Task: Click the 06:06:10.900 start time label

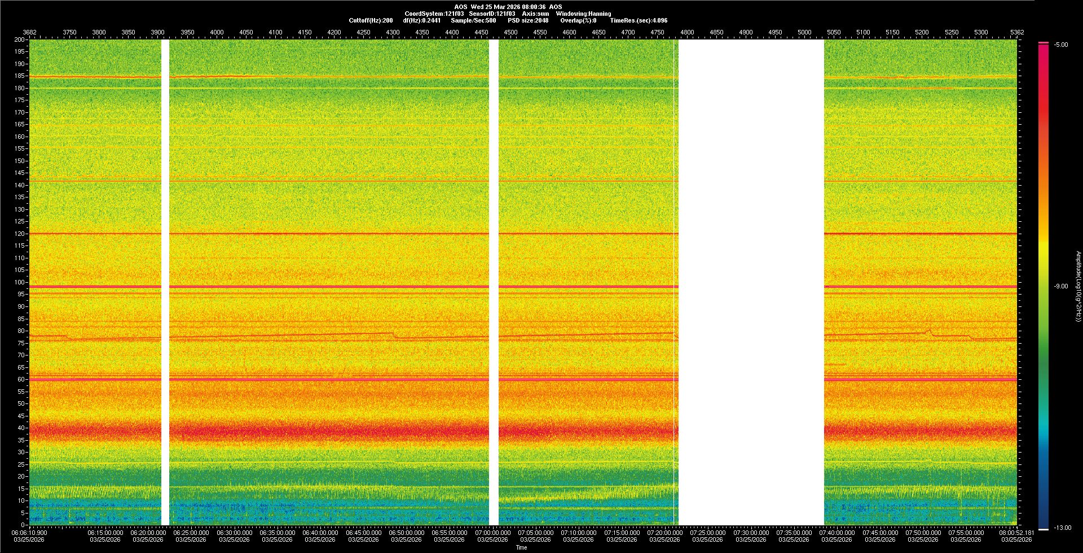Action: tap(29, 533)
